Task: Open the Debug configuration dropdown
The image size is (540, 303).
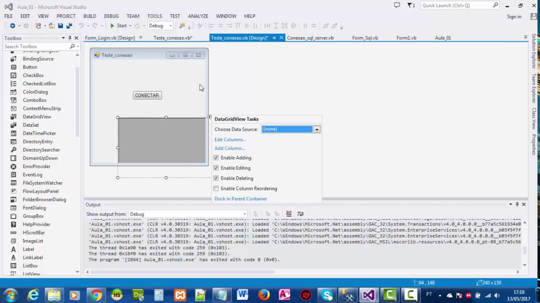Action: (x=170, y=26)
